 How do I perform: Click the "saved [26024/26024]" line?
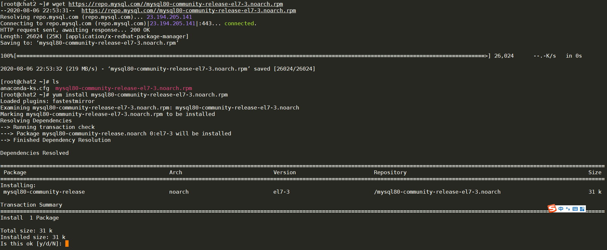158,69
